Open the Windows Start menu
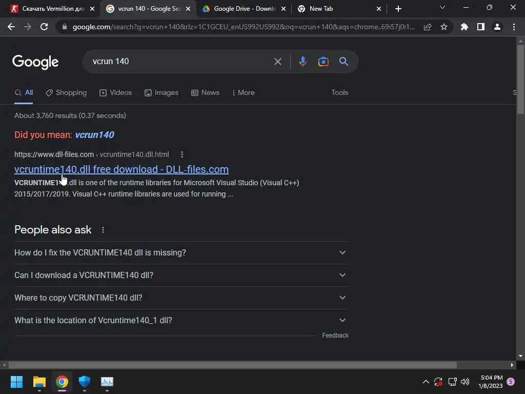This screenshot has width=525, height=394. pyautogui.click(x=16, y=382)
